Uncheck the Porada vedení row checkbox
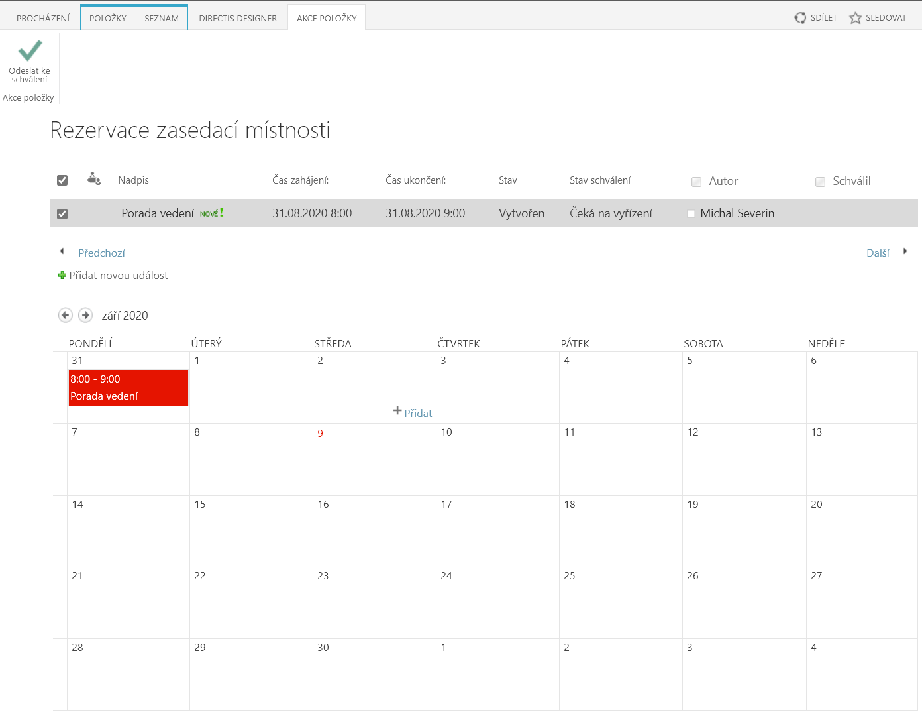 (x=62, y=214)
